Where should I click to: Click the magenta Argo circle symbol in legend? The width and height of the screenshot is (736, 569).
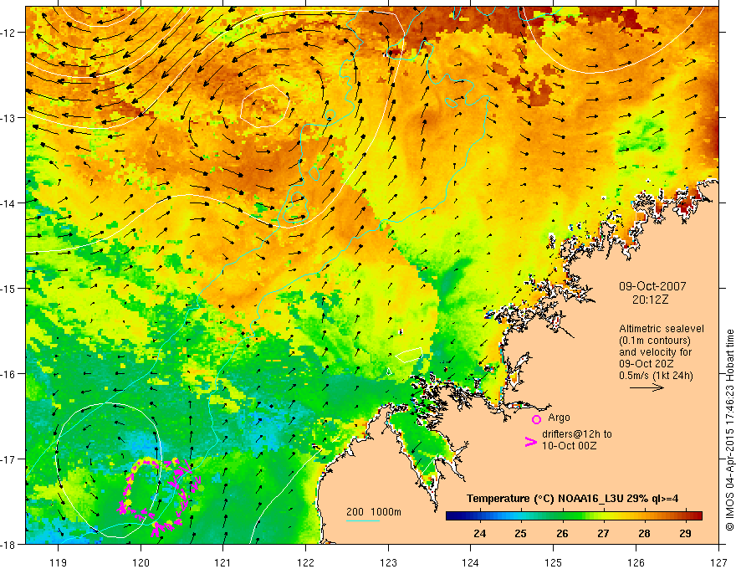tap(536, 419)
